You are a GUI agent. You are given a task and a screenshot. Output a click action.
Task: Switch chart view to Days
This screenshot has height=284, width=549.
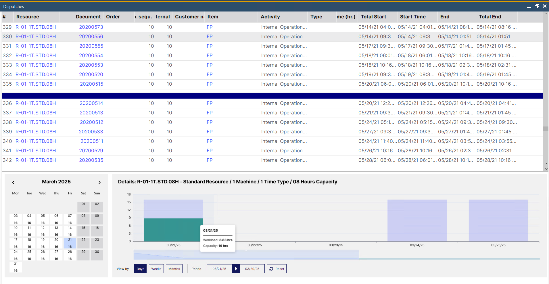[140, 269]
